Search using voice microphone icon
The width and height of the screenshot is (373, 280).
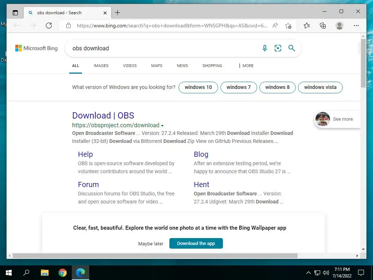[264, 48]
